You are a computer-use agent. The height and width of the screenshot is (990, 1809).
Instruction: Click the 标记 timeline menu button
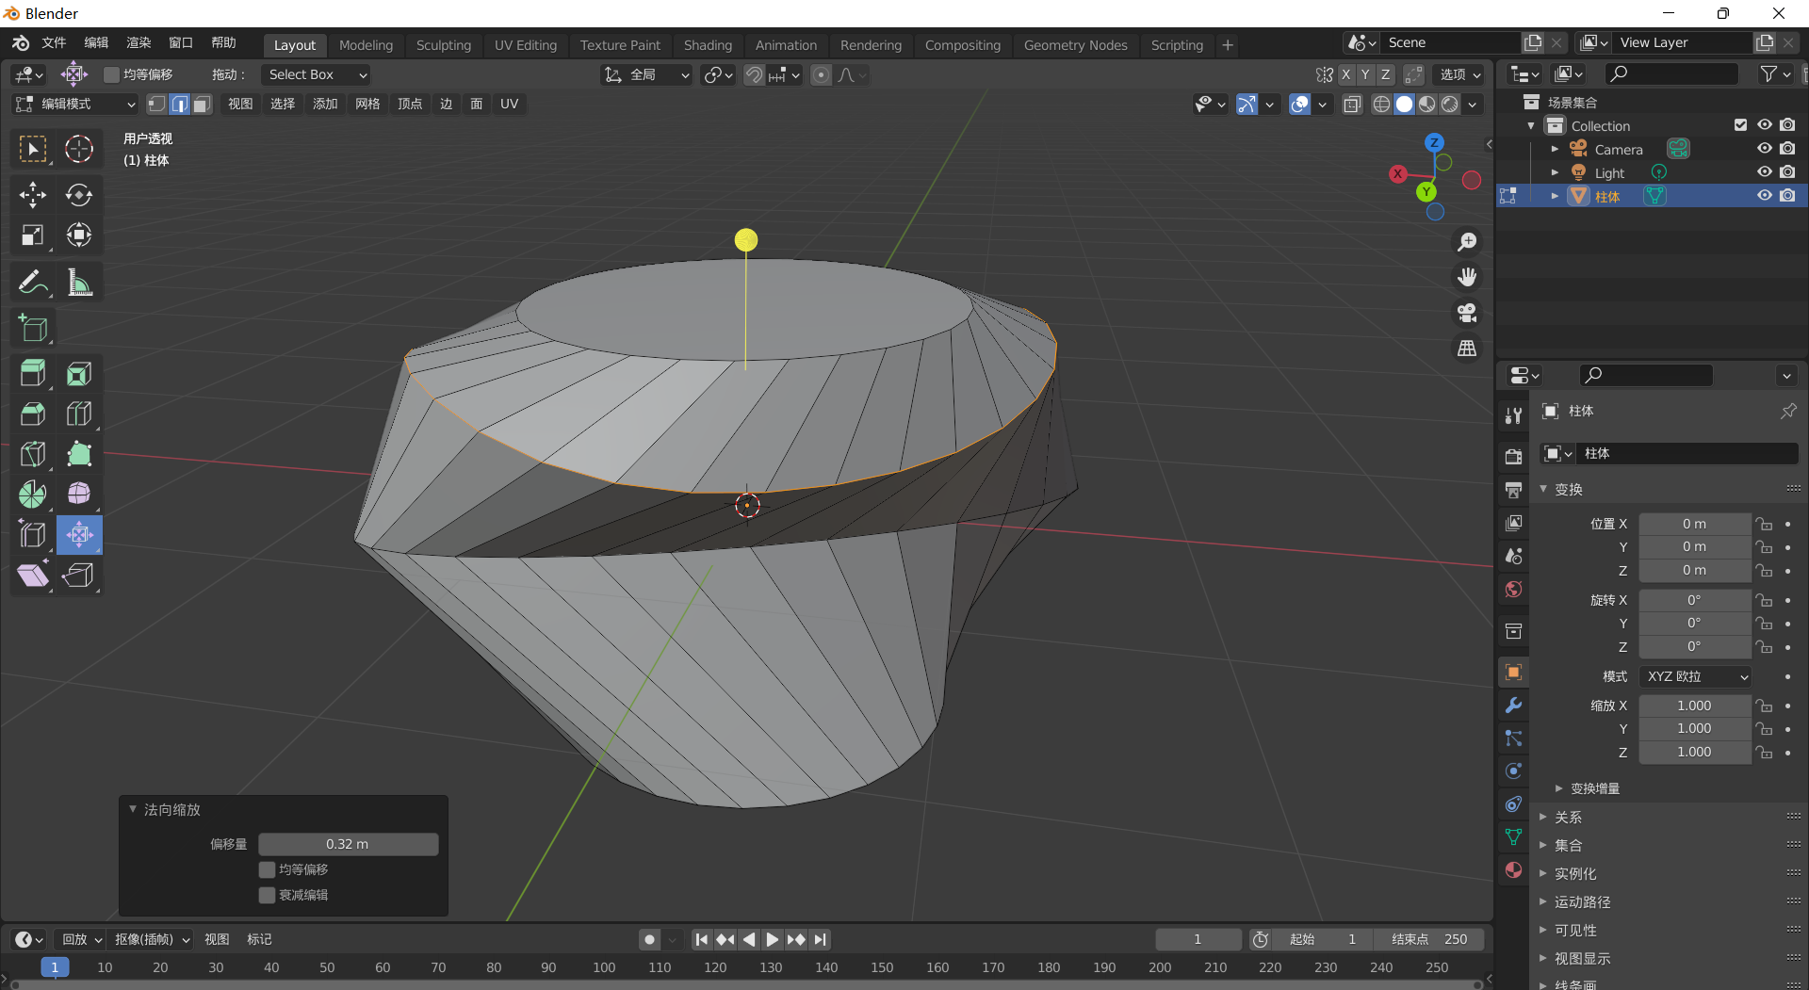click(259, 939)
